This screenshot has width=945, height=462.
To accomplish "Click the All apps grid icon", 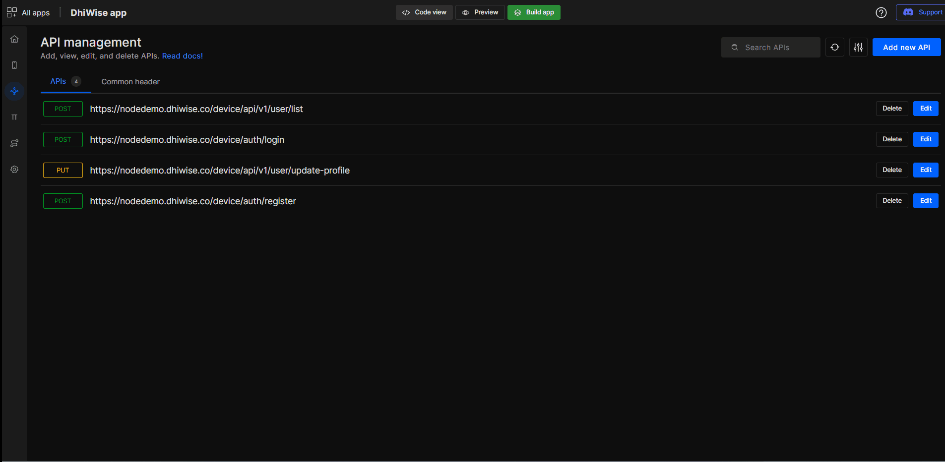I will (11, 12).
